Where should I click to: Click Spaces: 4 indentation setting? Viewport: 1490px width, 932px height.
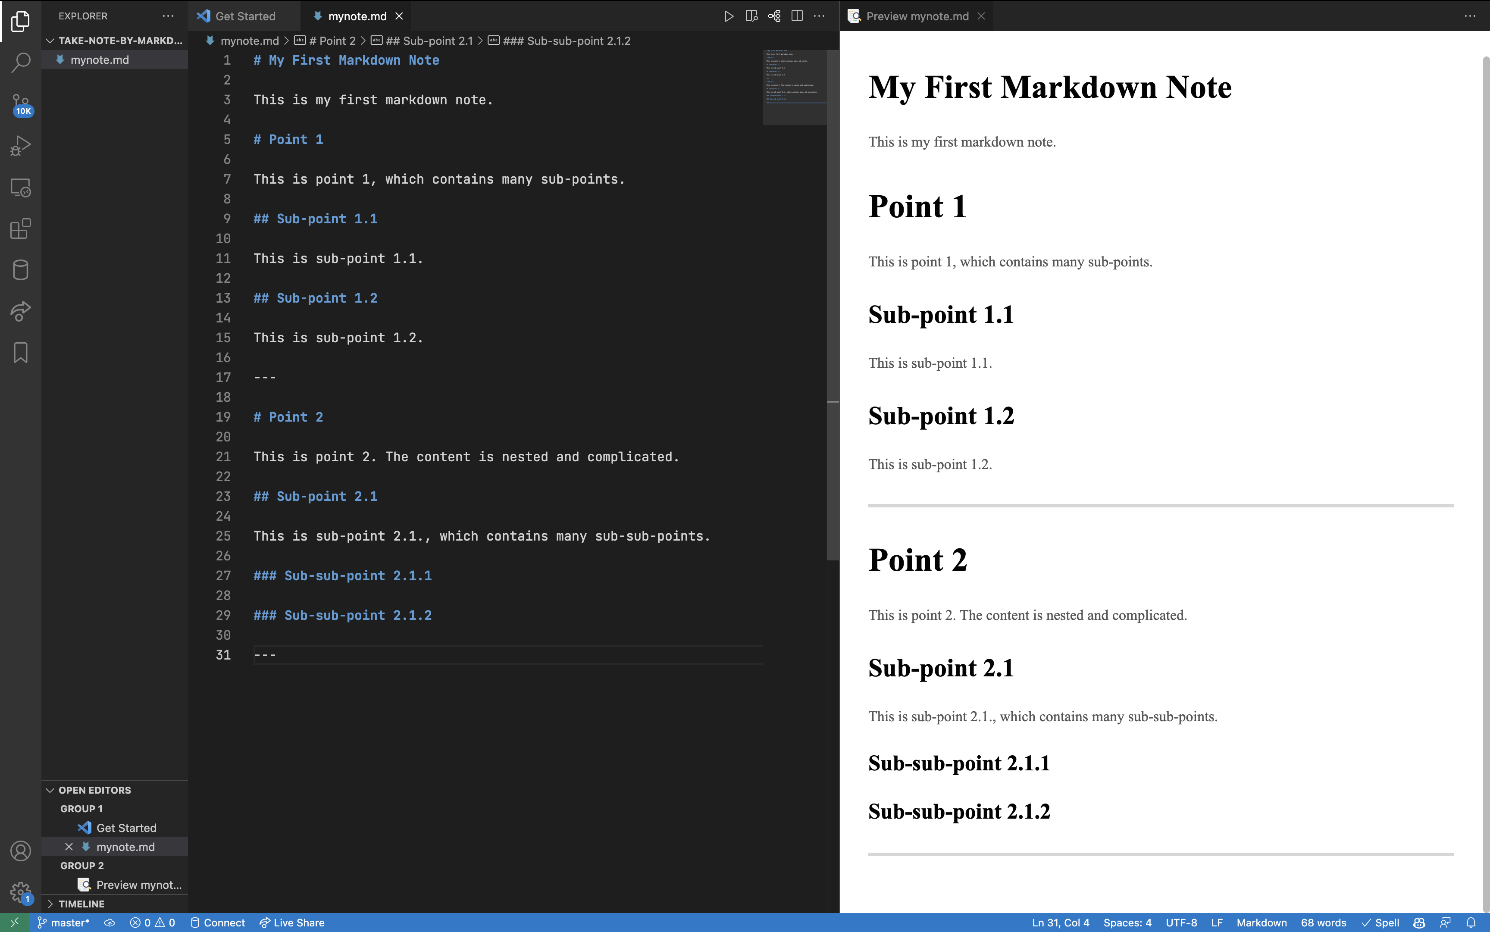coord(1127,922)
